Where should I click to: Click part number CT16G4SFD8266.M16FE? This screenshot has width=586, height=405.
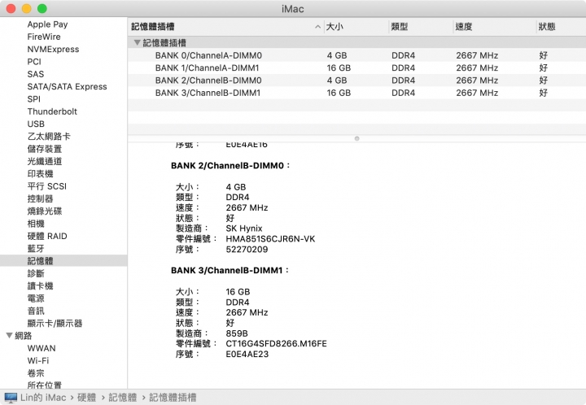pos(276,343)
